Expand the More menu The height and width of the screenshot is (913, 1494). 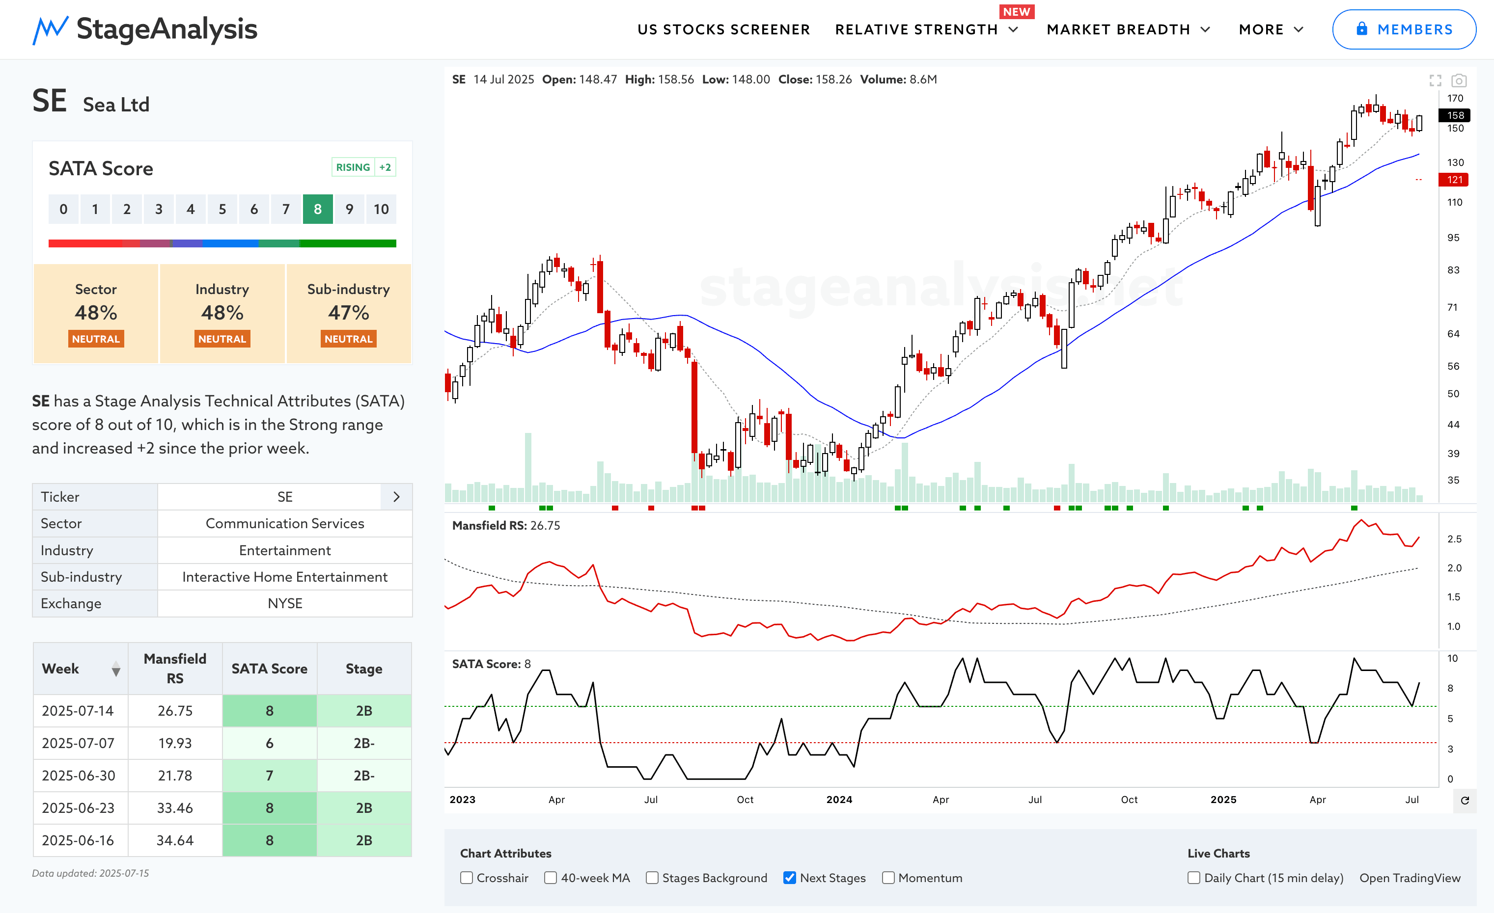point(1271,29)
